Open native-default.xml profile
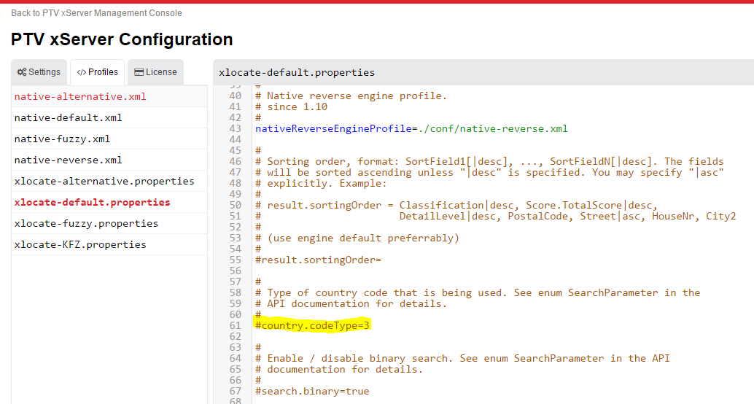 tap(68, 117)
